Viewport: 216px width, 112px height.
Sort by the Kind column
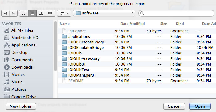tap(180, 24)
